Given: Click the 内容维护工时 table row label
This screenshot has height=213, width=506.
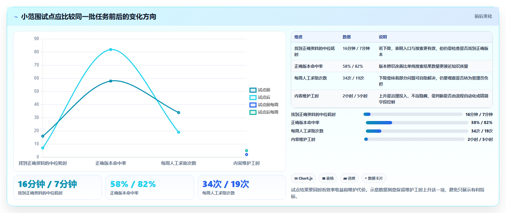Looking at the screenshot, I should click(306, 96).
